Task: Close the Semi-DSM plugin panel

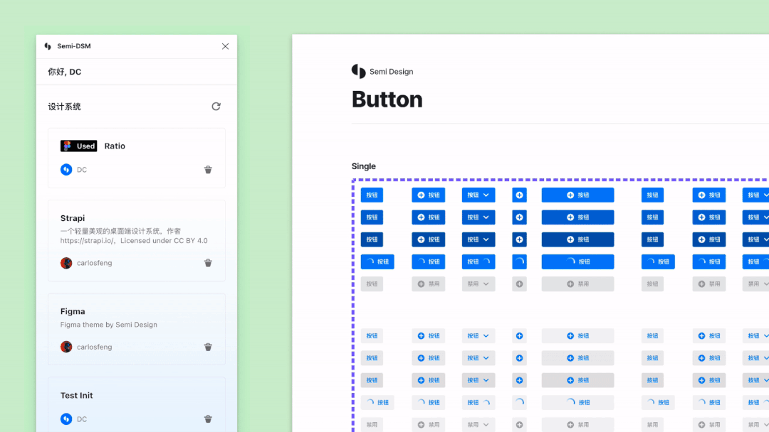Action: [225, 46]
